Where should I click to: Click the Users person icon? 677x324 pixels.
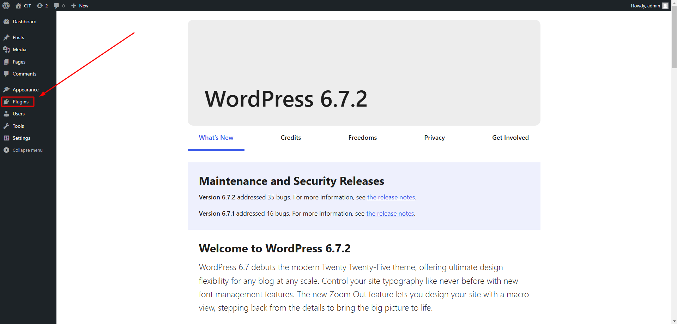(x=6, y=114)
